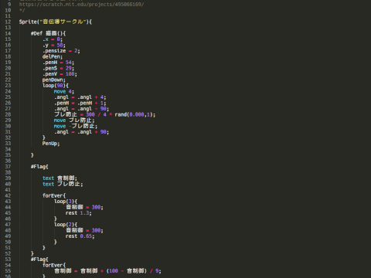Select the #Def function header on line 14
The image size is (371, 278).
pyautogui.click(x=48, y=33)
